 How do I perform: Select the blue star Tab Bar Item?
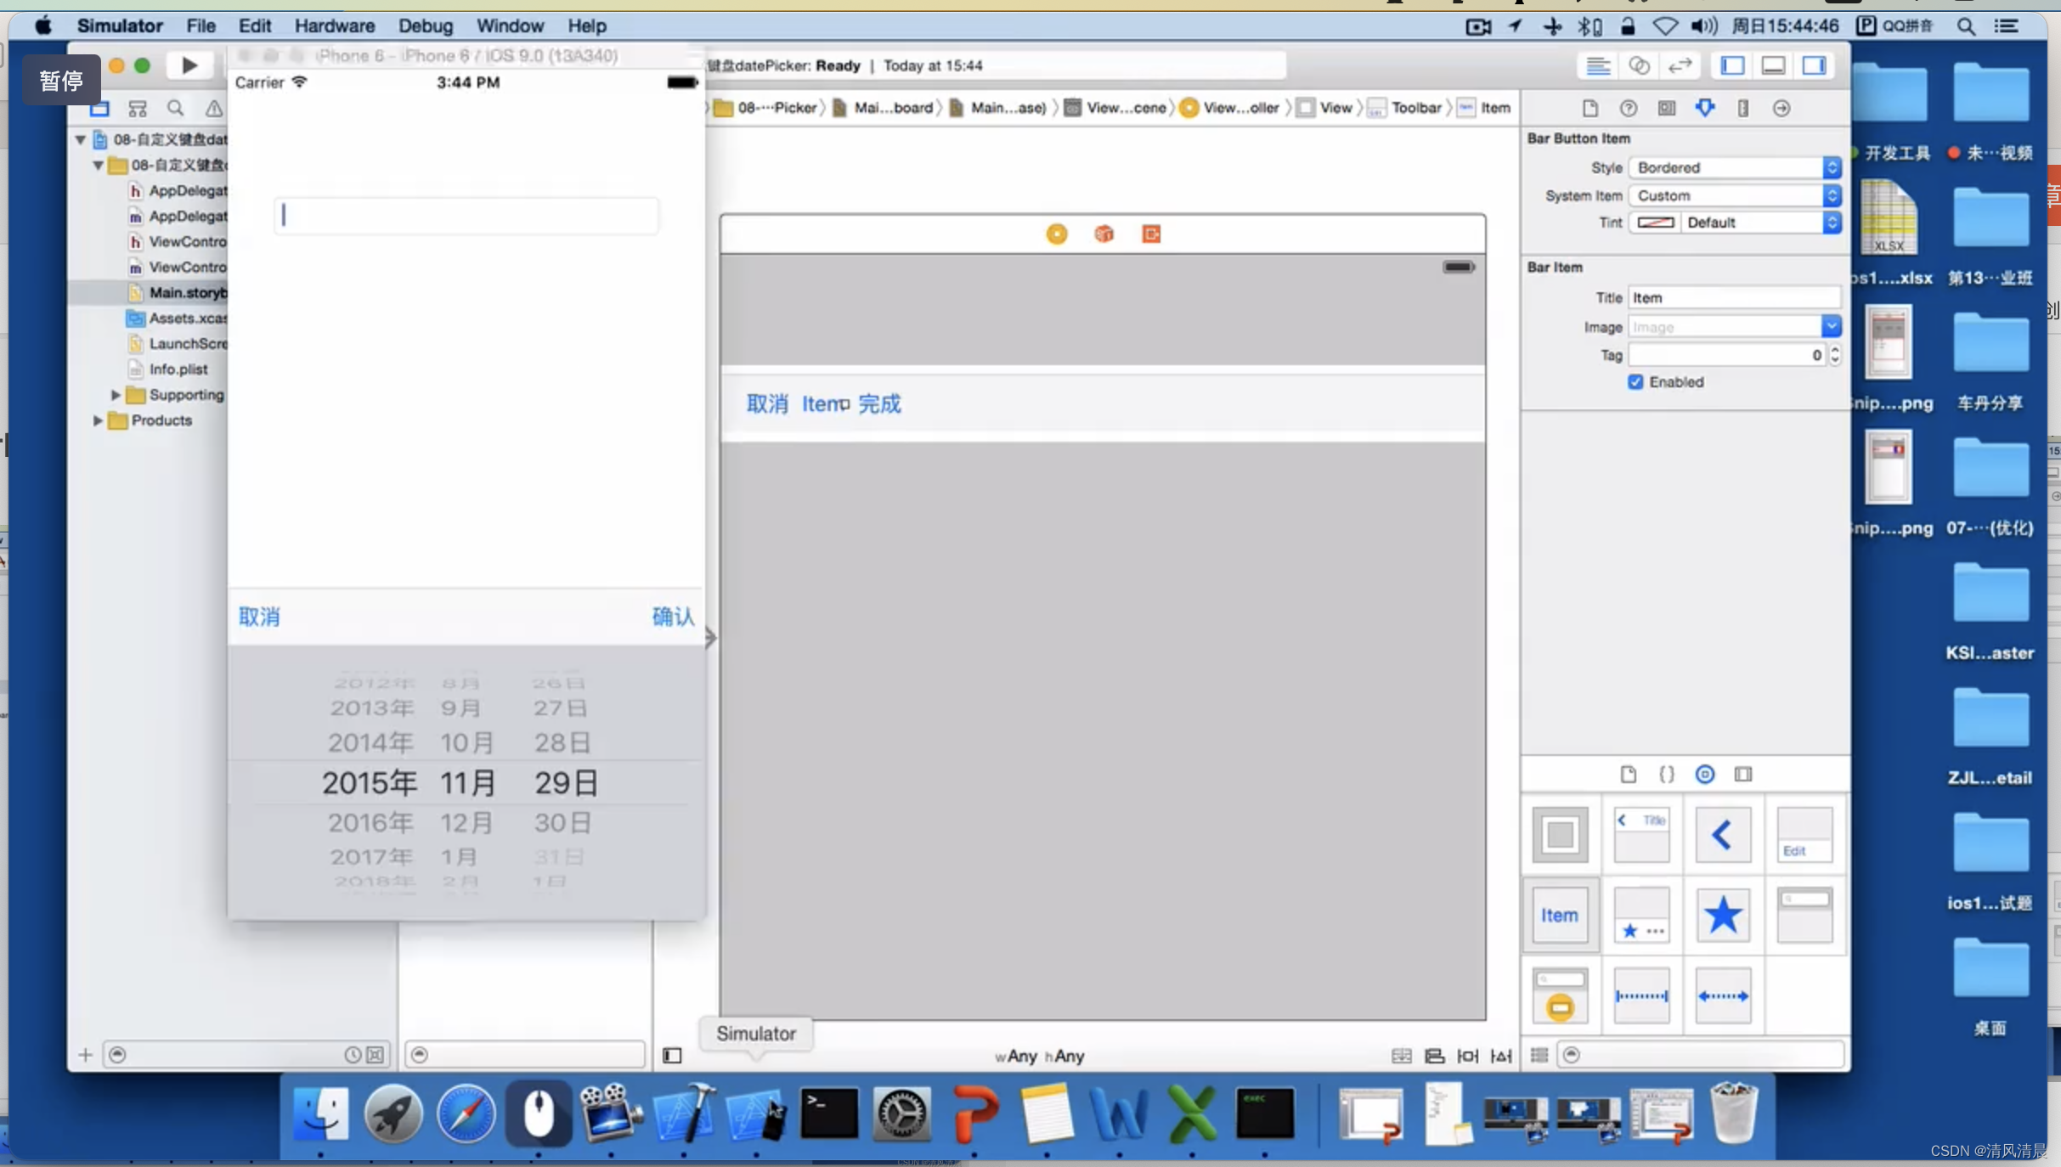(1723, 915)
